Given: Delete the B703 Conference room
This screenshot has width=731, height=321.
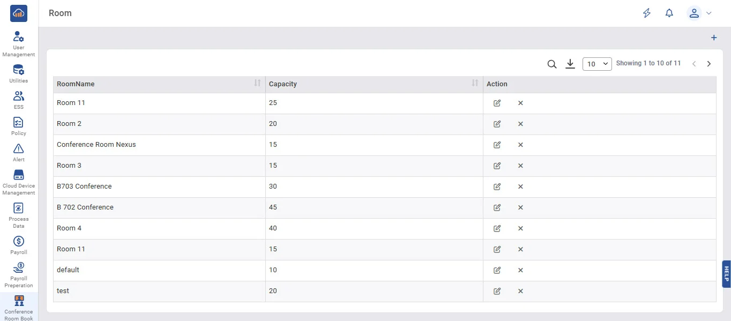Looking at the screenshot, I should 520,186.
